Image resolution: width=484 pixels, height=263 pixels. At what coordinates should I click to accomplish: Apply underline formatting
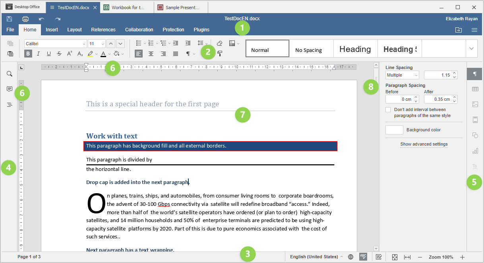point(49,54)
